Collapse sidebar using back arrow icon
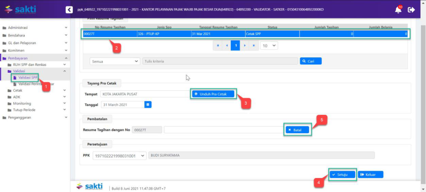The height and width of the screenshot is (192, 426). click(69, 9)
